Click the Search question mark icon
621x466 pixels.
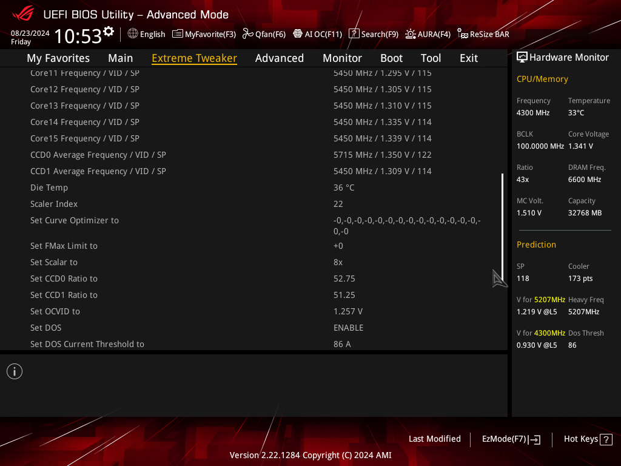[x=354, y=34]
